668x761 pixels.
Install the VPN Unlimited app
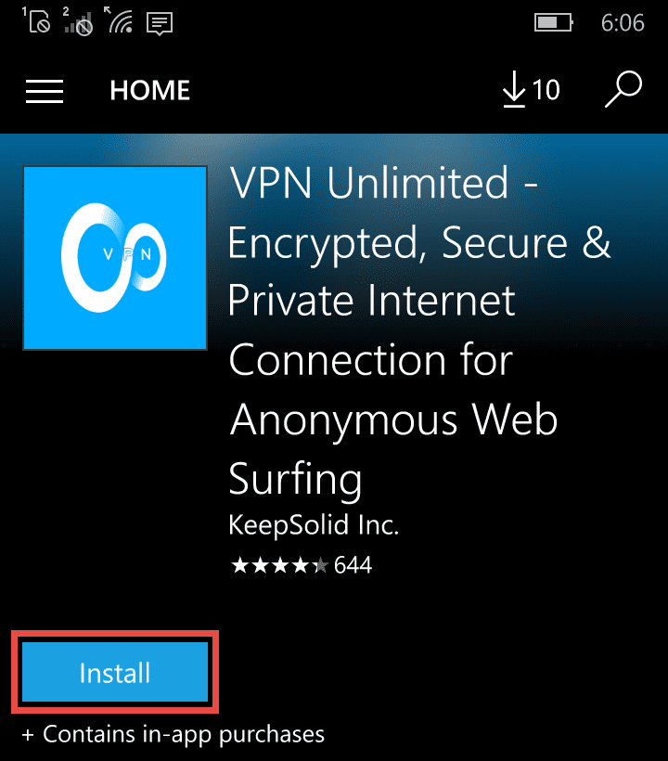click(x=114, y=672)
